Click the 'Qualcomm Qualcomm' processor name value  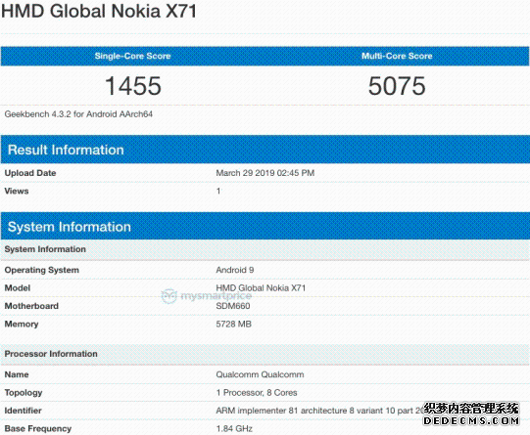[260, 374]
